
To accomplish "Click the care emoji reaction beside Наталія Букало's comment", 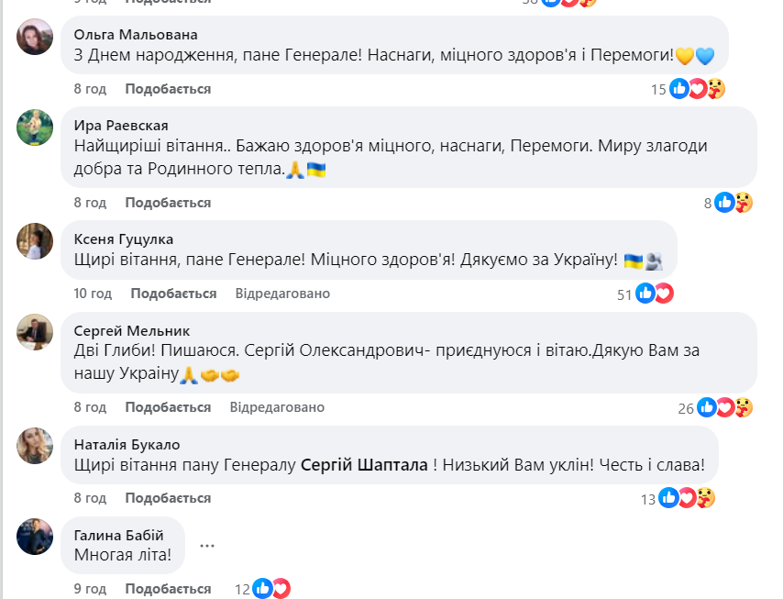I will pos(704,499).
